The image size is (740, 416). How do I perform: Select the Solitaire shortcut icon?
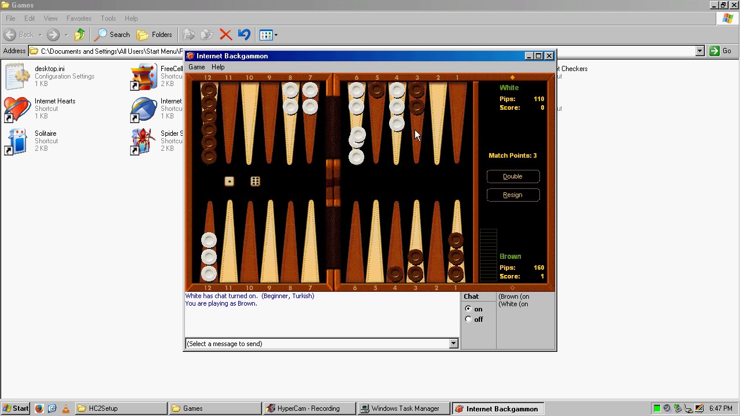17,141
